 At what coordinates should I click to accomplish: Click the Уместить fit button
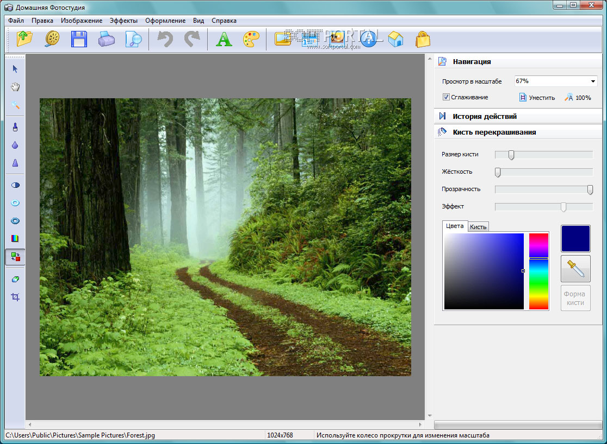click(x=537, y=98)
